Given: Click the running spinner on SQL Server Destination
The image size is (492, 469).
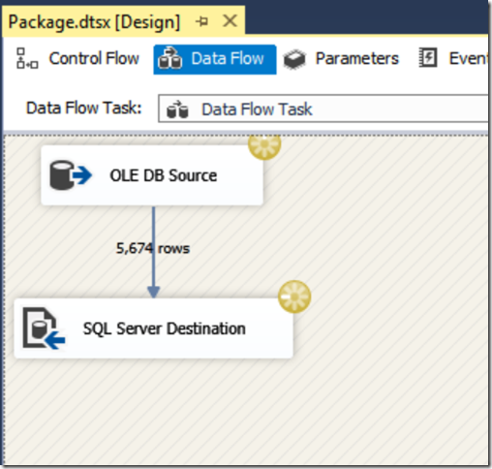Looking at the screenshot, I should click(294, 297).
